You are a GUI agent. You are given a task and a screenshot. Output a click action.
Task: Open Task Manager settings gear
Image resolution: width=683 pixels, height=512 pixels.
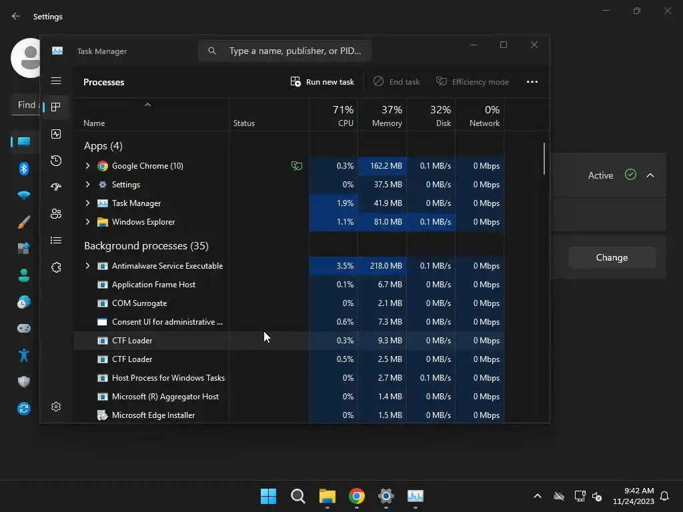(x=56, y=407)
